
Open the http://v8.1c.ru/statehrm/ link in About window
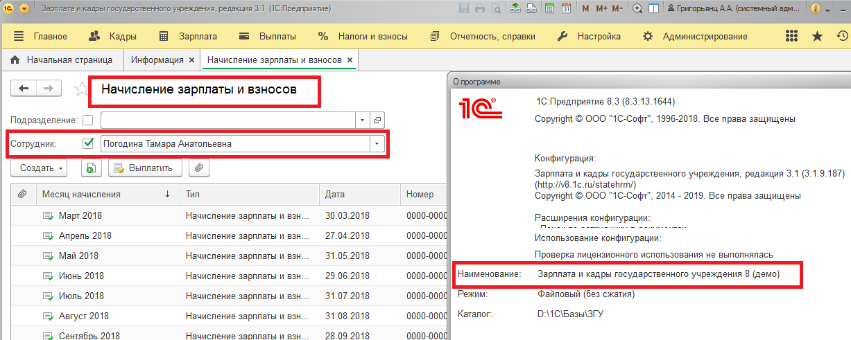586,186
